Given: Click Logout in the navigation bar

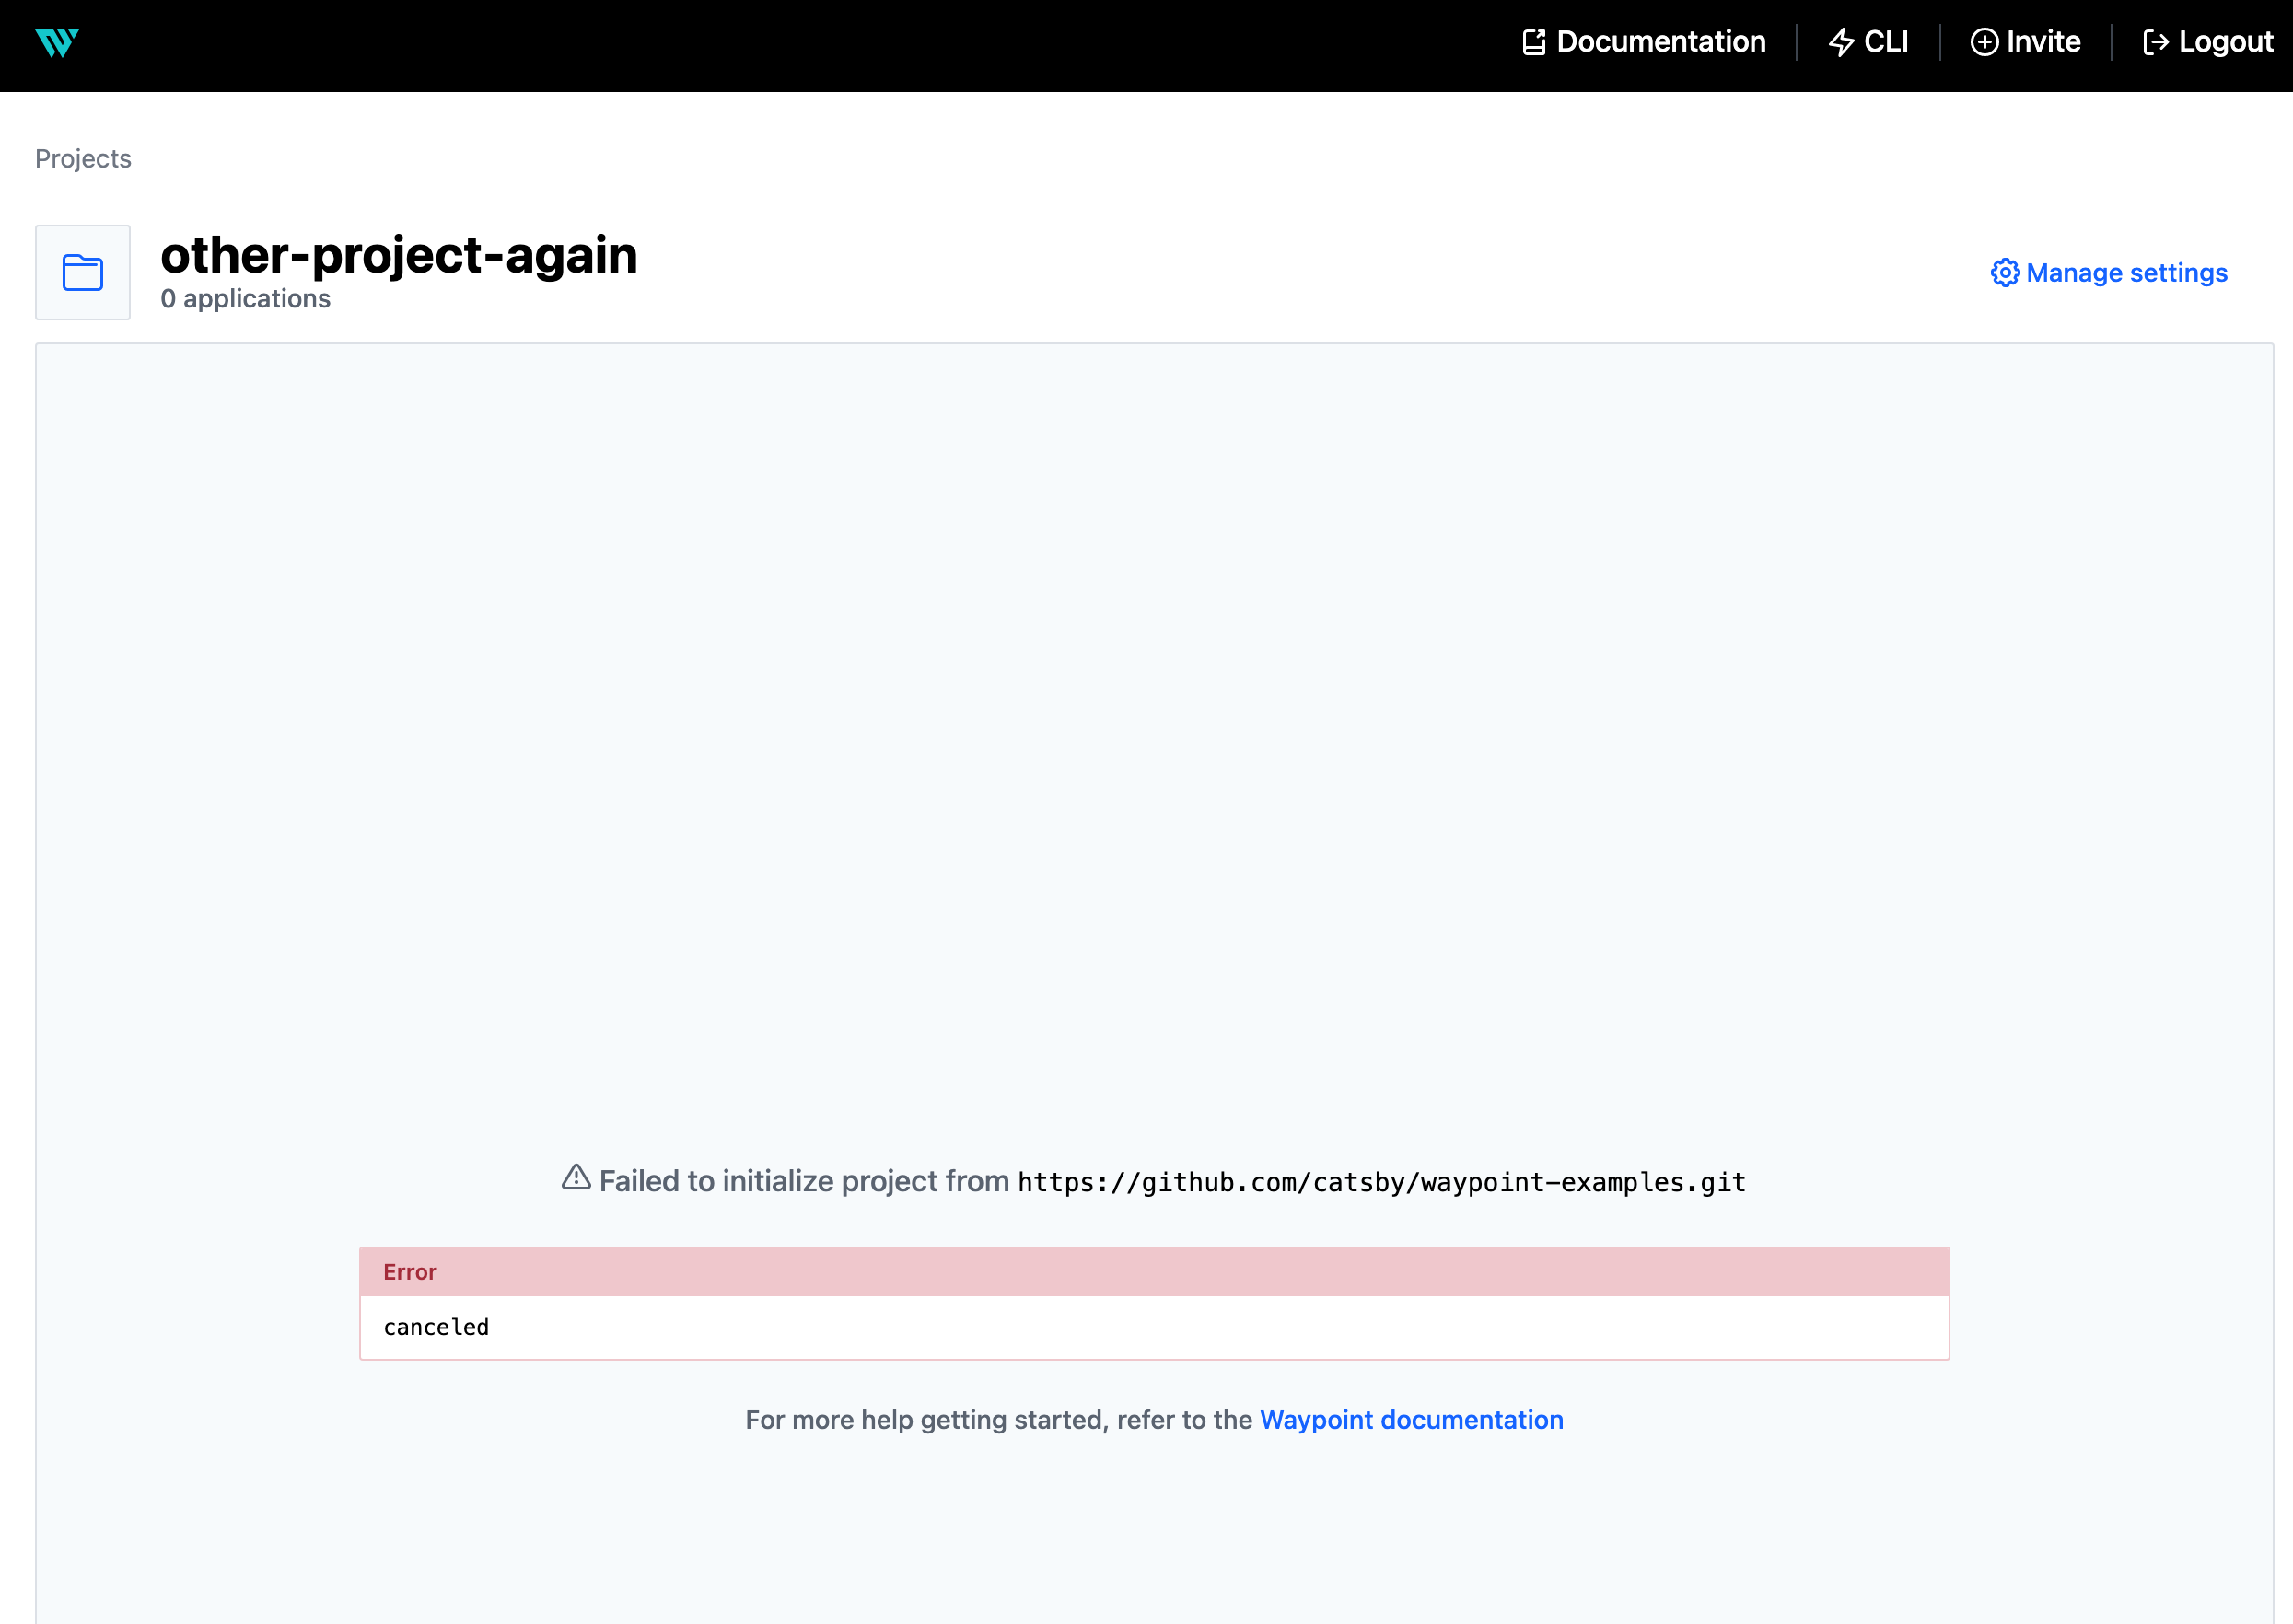Looking at the screenshot, I should click(2224, 41).
